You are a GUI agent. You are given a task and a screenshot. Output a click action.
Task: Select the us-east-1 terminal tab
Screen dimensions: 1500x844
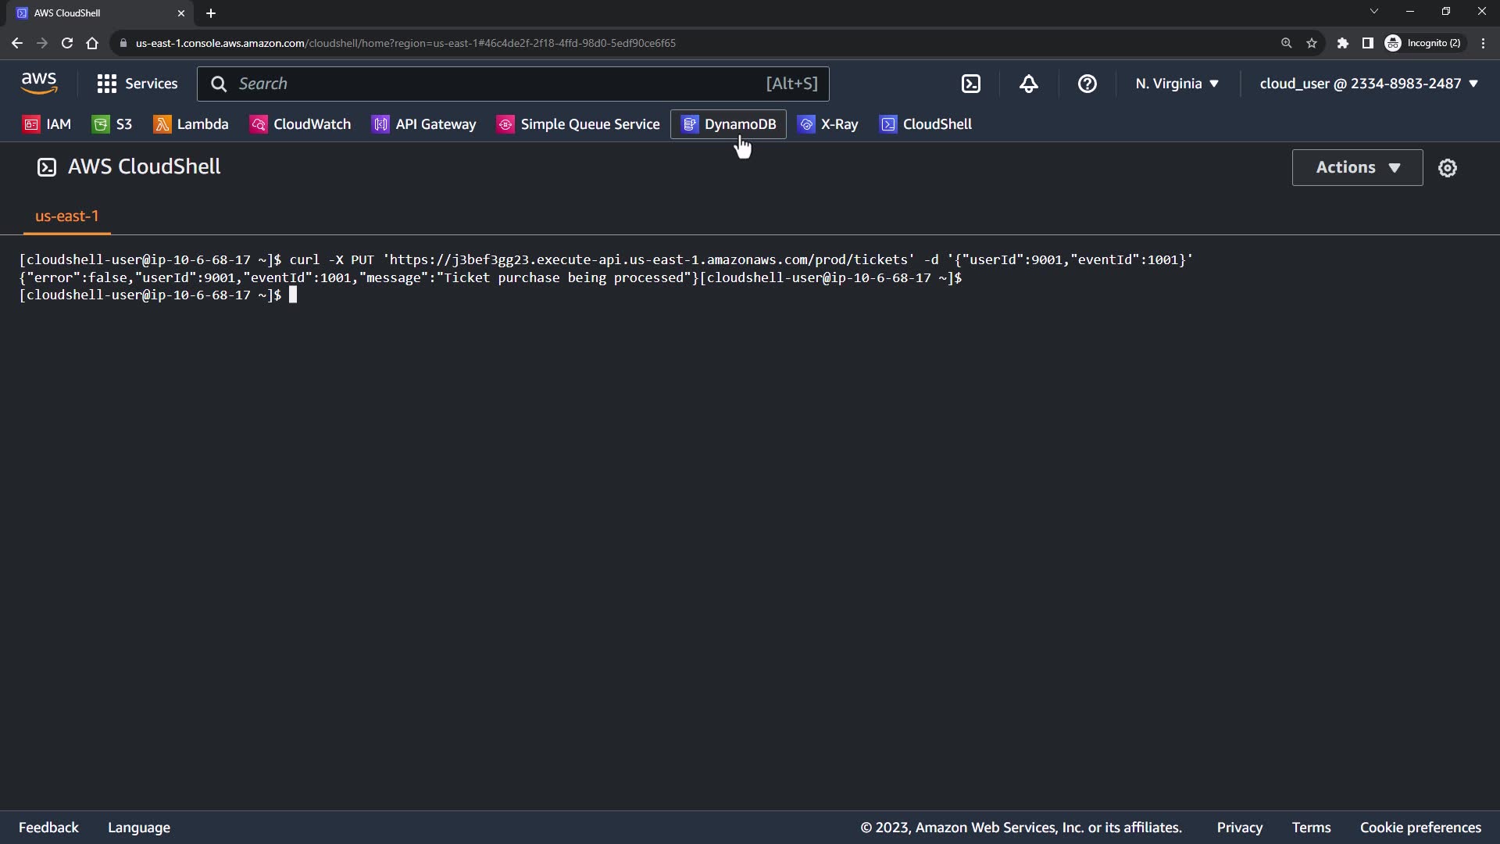(67, 216)
